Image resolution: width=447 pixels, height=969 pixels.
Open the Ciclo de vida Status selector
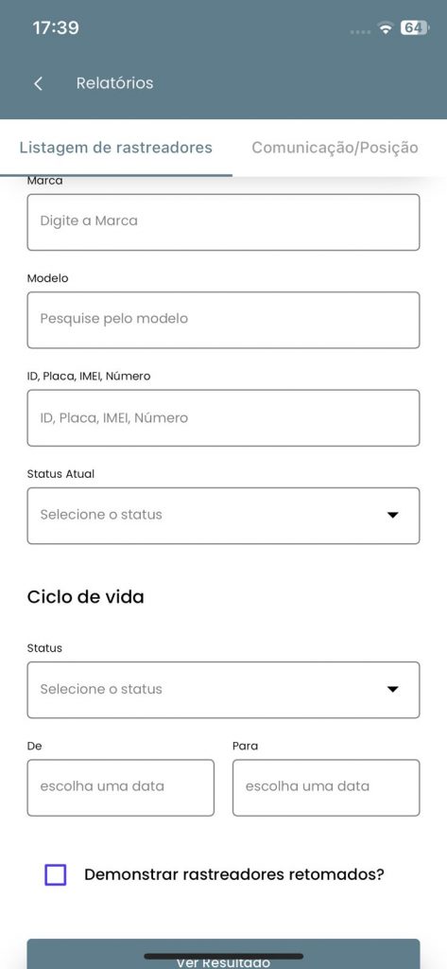point(223,690)
